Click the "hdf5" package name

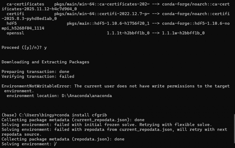11,23
